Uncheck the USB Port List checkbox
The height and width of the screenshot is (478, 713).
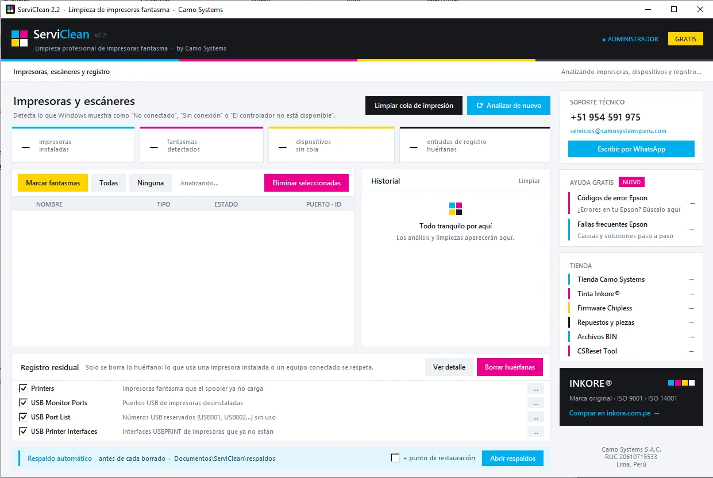tap(24, 417)
